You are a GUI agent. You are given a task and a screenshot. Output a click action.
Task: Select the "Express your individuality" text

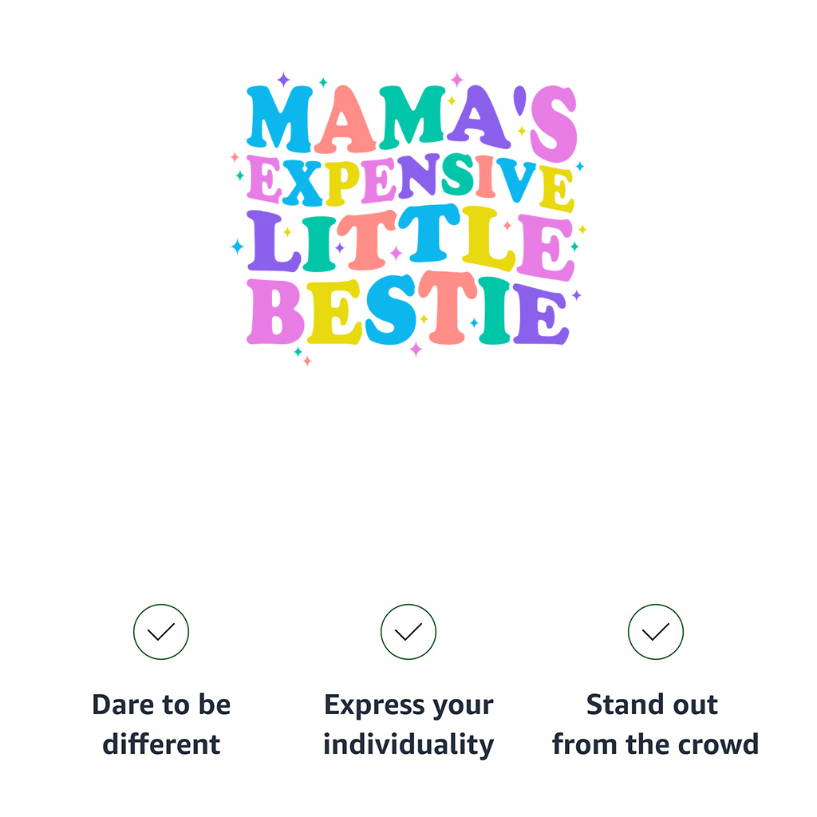click(408, 724)
